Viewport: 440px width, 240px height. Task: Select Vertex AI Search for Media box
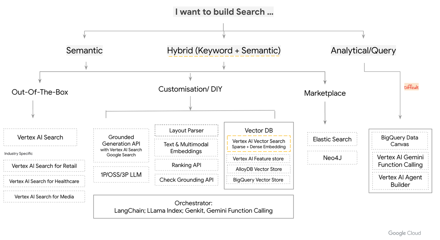[44, 197]
